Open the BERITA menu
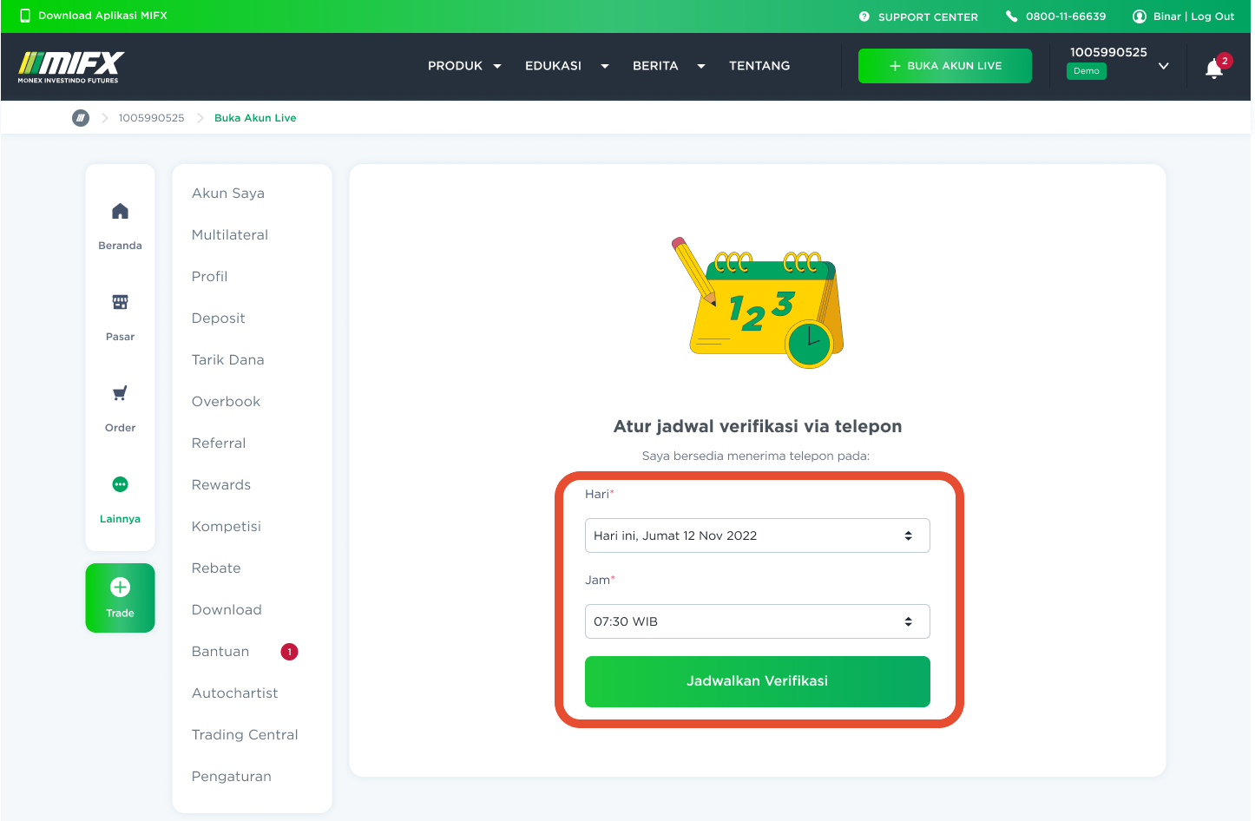The width and height of the screenshot is (1255, 821). click(668, 66)
